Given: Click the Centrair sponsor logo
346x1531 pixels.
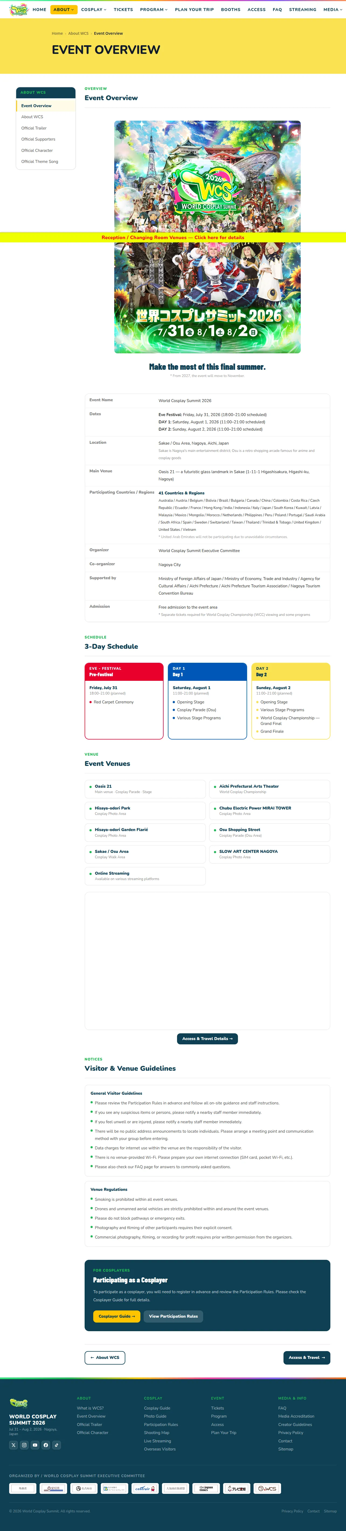Looking at the screenshot, I should (145, 1488).
